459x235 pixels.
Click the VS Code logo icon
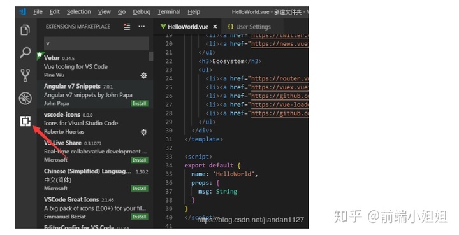pos(23,11)
